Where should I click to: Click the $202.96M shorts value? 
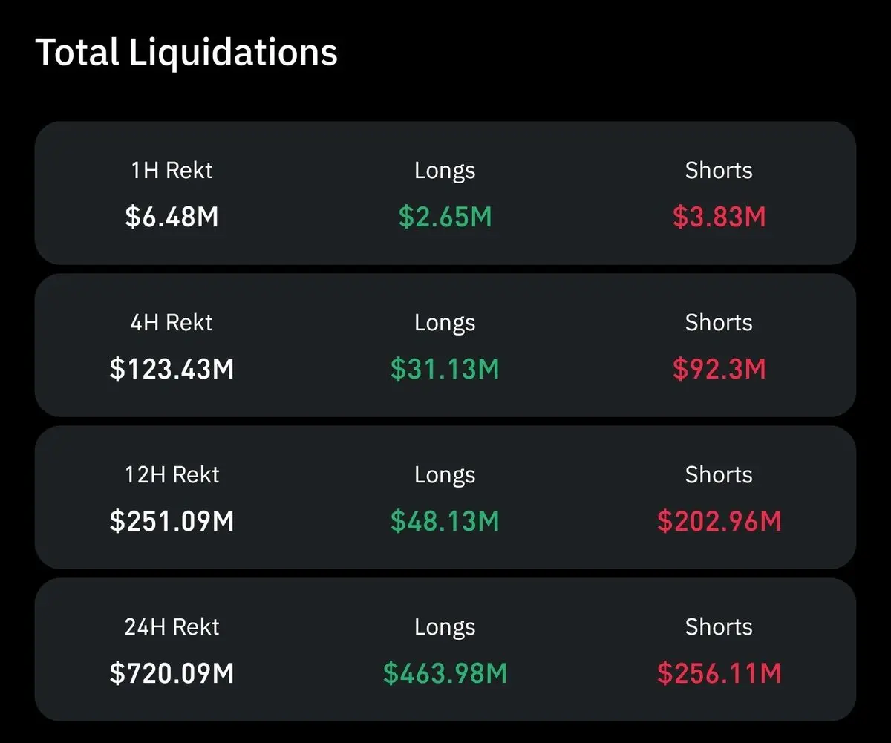[719, 521]
